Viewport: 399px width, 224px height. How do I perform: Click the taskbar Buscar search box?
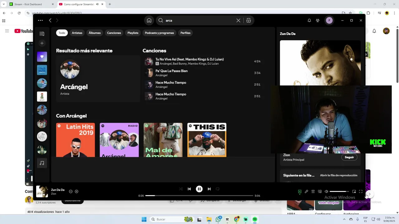[x=172, y=219]
